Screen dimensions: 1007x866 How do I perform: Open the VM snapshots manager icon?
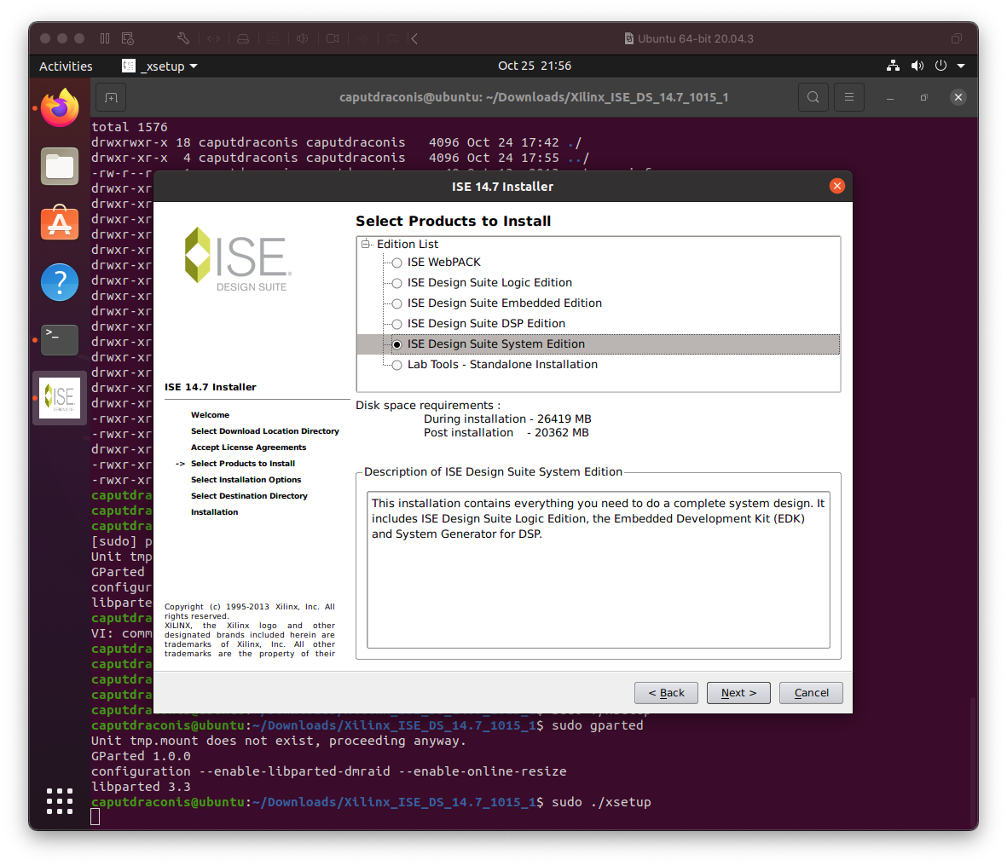point(128,38)
